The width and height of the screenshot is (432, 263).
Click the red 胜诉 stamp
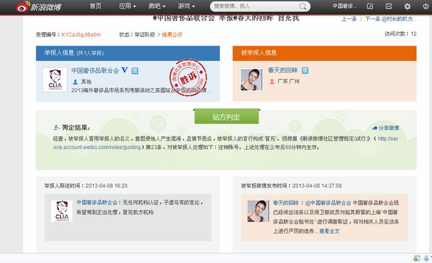188,77
